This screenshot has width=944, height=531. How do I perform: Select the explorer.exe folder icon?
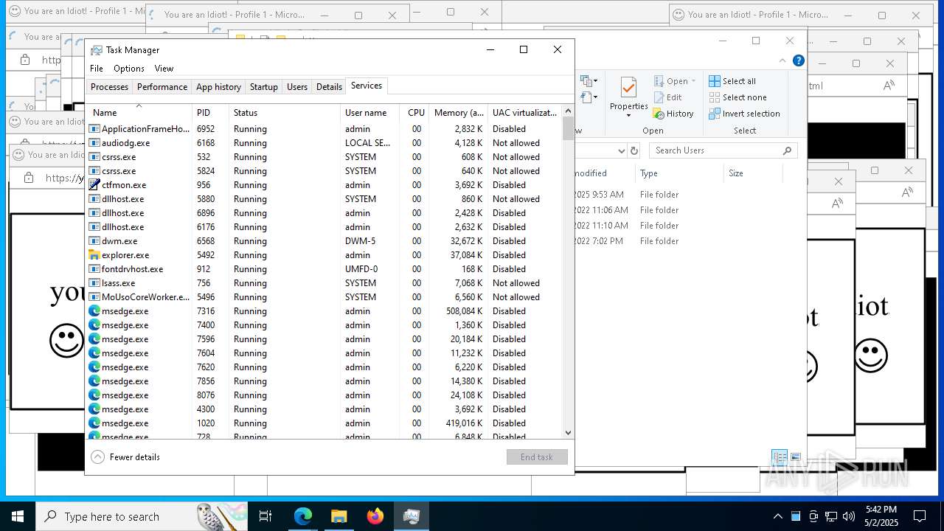[x=94, y=255]
